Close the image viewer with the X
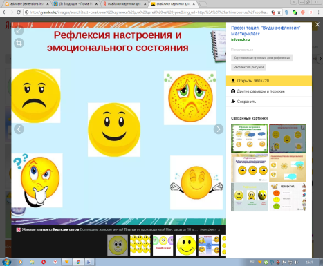This screenshot has height=266, width=323. (x=317, y=24)
